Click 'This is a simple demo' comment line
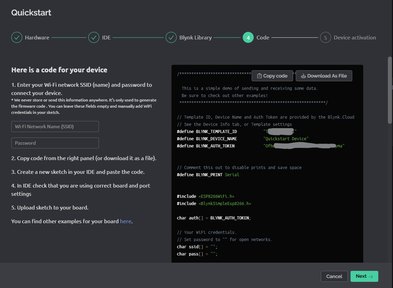Viewport: 393px width, 288px height. [x=250, y=88]
